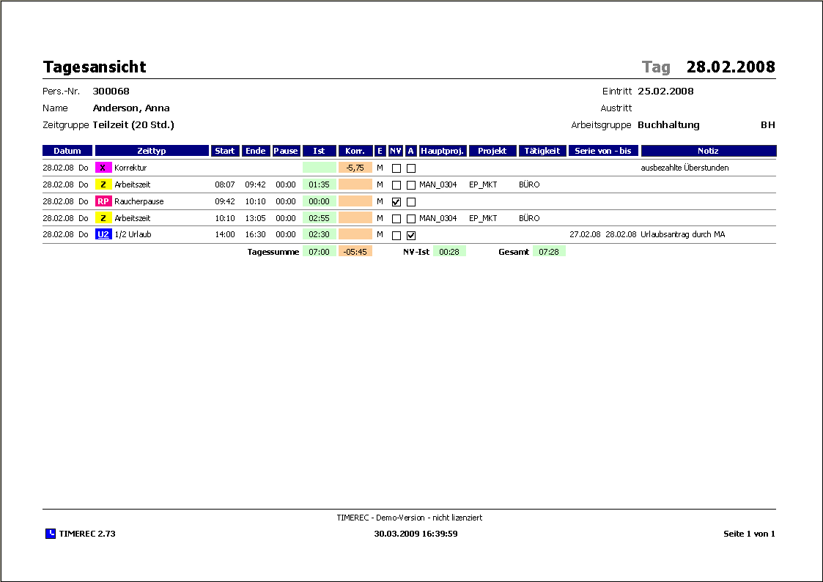Open the blue U2 half-day vacation icon
This screenshot has width=823, height=582.
pos(103,235)
